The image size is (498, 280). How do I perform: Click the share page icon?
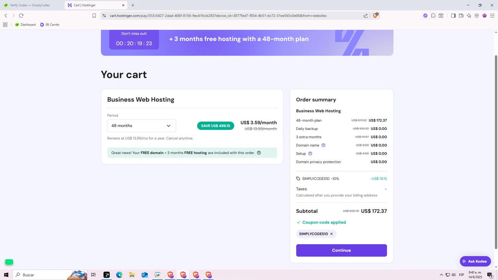pyautogui.click(x=366, y=16)
